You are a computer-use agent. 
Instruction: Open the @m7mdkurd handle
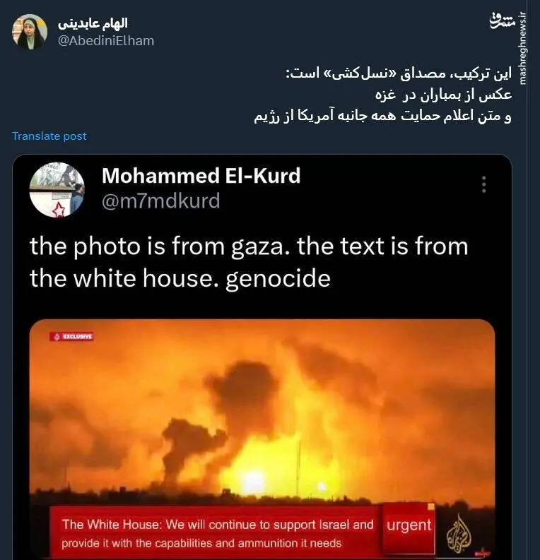click(x=161, y=201)
